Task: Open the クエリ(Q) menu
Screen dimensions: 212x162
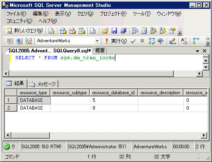Action: pos(85,14)
